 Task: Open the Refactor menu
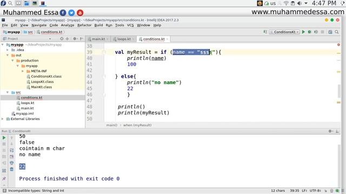pyautogui.click(x=84, y=25)
